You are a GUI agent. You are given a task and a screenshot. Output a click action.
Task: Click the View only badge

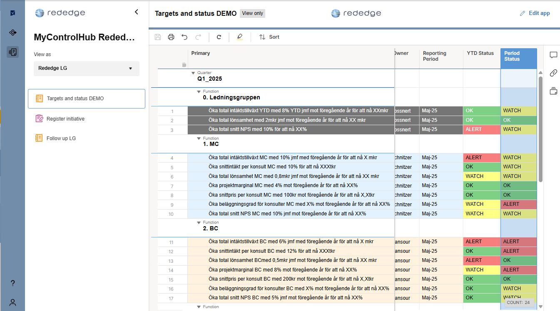253,13
